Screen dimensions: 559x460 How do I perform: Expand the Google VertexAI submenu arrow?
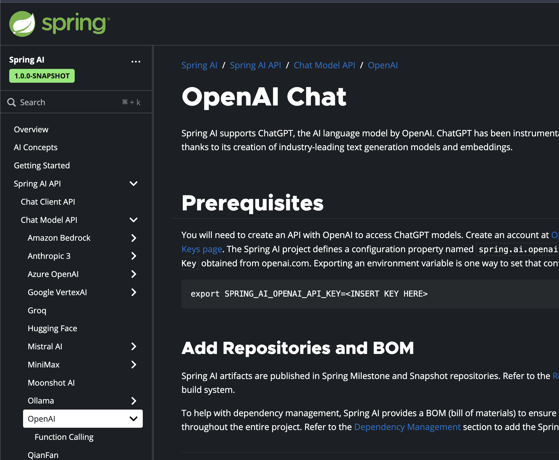pos(134,292)
